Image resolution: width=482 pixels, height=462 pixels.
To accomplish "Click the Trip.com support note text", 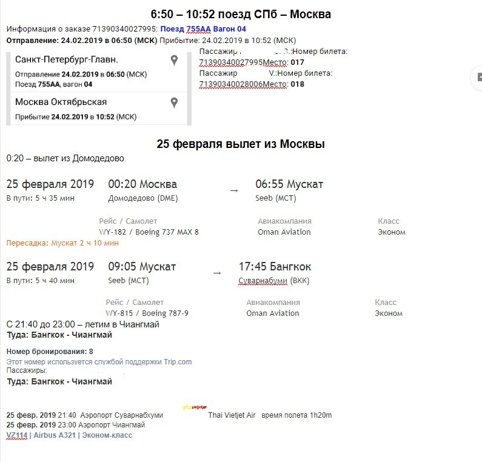I will tap(99, 362).
